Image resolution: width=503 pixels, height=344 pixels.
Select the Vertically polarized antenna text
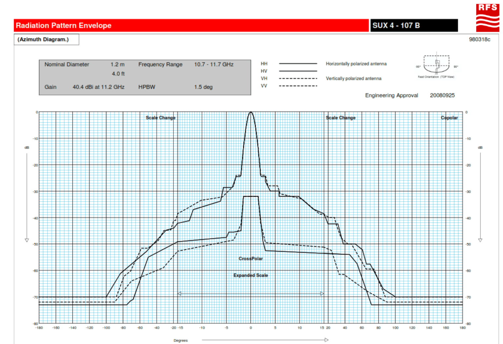click(353, 79)
